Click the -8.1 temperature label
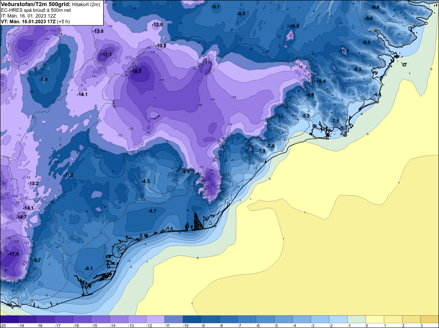This screenshot has width=439, height=328. [89, 268]
